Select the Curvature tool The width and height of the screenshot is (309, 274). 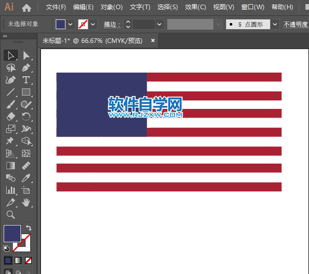point(11,80)
